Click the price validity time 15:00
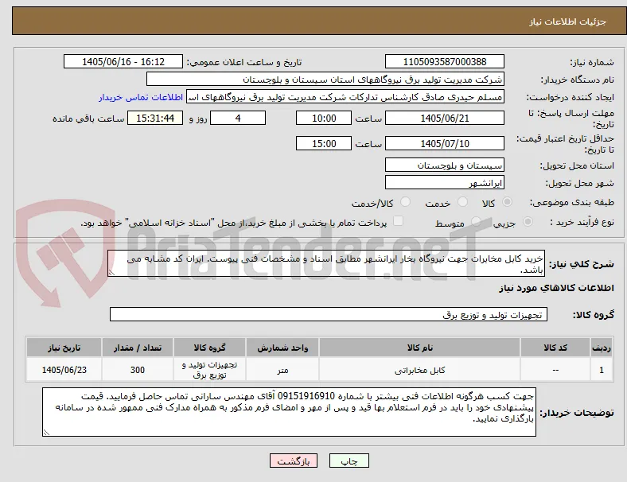Image resolution: width=627 pixels, height=482 pixels. [324, 143]
